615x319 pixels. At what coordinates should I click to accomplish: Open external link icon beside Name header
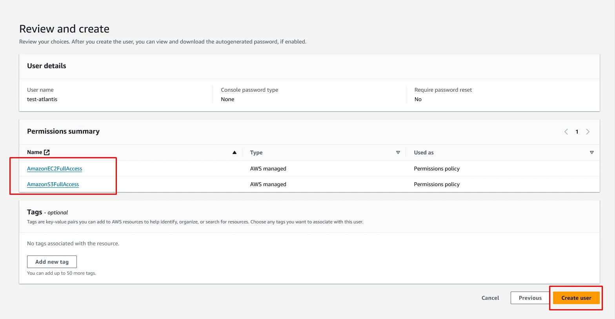[x=47, y=152]
